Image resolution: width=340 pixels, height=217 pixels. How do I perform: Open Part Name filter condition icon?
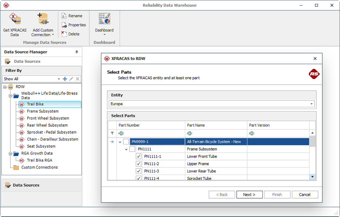tap(189, 133)
